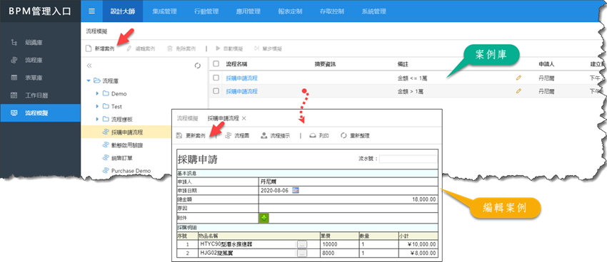Edit remark pencil for 金額 <= 1萬 row
Viewport: 607px width, 262px height.
tap(518, 78)
